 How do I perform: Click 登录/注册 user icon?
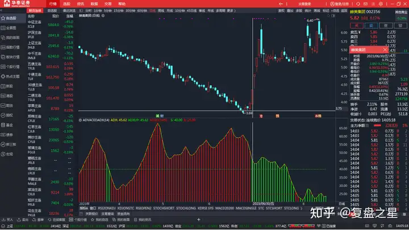tap(332, 4)
